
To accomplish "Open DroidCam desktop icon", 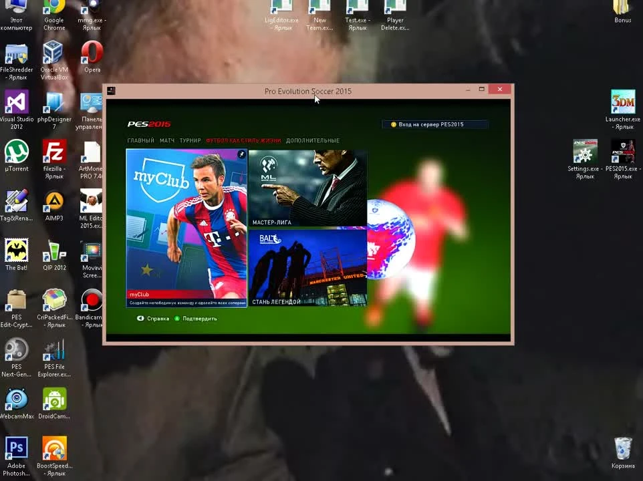I will [x=54, y=403].
